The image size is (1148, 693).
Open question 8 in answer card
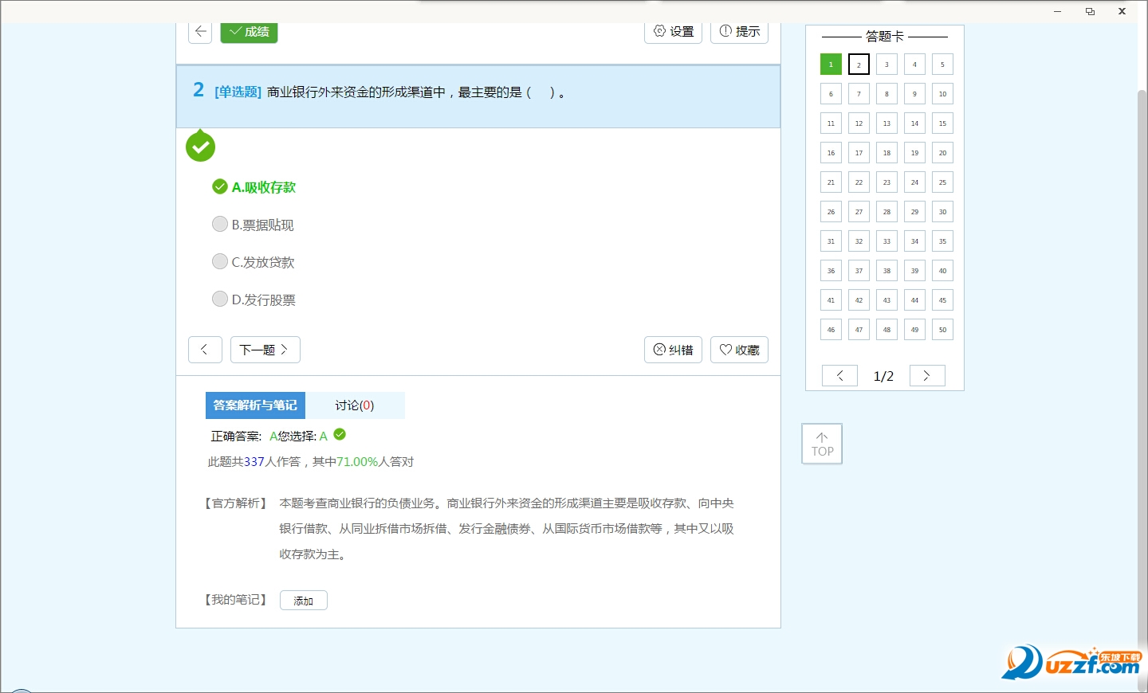pyautogui.click(x=887, y=94)
